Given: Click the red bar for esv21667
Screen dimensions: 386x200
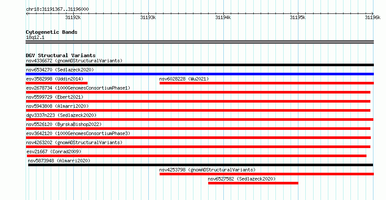Looking at the screenshot, I should 197,156.
